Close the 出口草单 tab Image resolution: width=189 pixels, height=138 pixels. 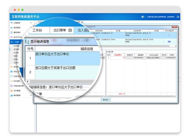pos(70,30)
